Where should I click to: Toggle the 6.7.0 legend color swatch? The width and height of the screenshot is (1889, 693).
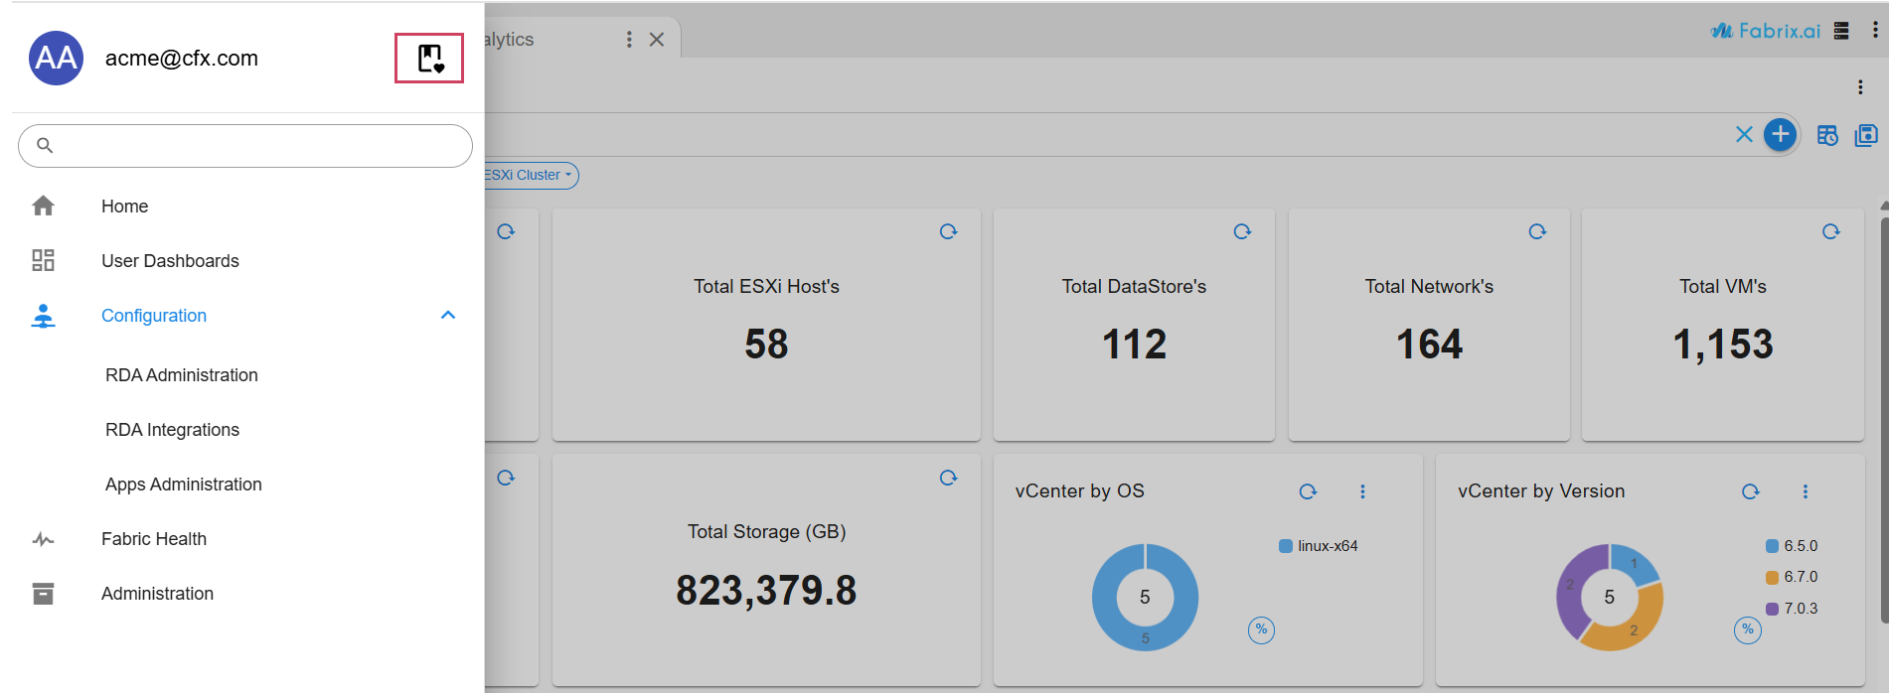[x=1772, y=578]
